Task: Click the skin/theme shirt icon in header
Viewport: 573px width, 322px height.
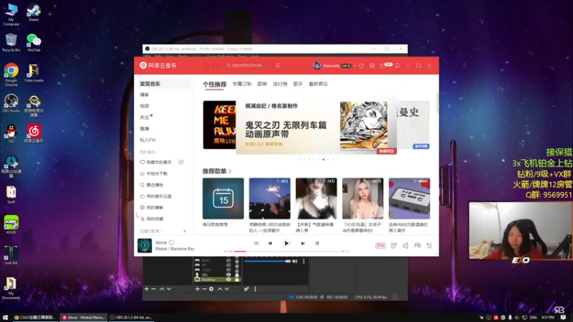Action: click(362, 66)
